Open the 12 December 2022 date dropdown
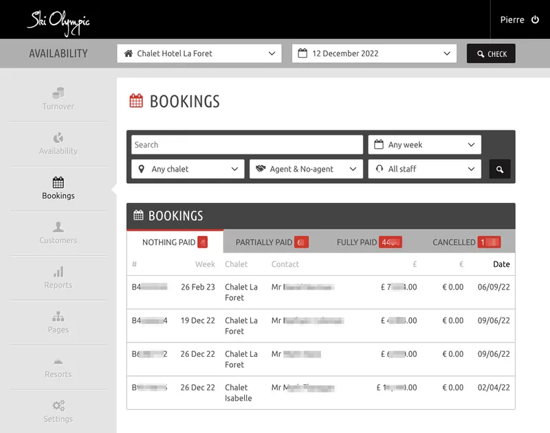Image resolution: width=550 pixels, height=433 pixels. (374, 54)
